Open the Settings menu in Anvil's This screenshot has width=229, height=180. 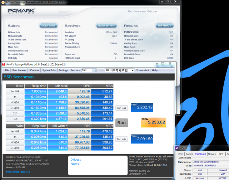63,70
